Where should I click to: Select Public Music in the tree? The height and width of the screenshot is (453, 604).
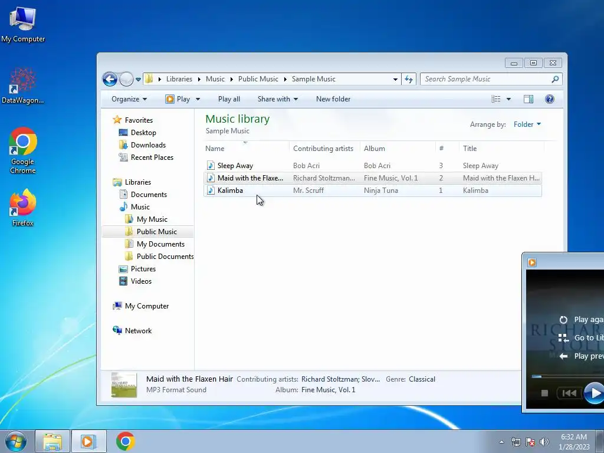156,231
